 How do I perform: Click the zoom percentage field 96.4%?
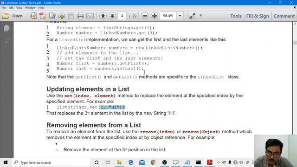pyautogui.click(x=168, y=16)
